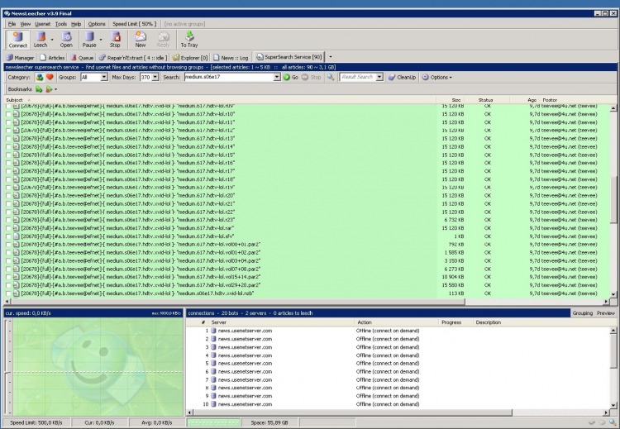The height and width of the screenshot is (429, 620).
Task: Expand the Search history dropdown arrow
Action: pos(277,77)
